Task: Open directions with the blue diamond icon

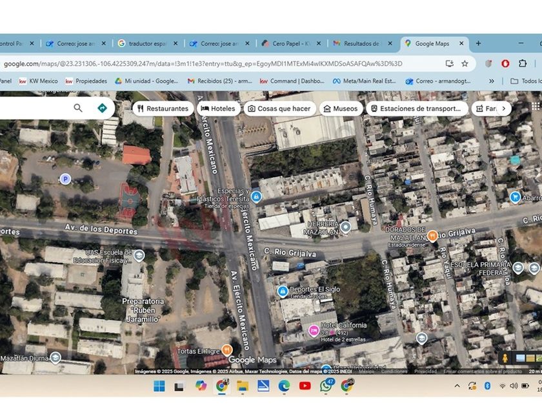Action: [102, 108]
